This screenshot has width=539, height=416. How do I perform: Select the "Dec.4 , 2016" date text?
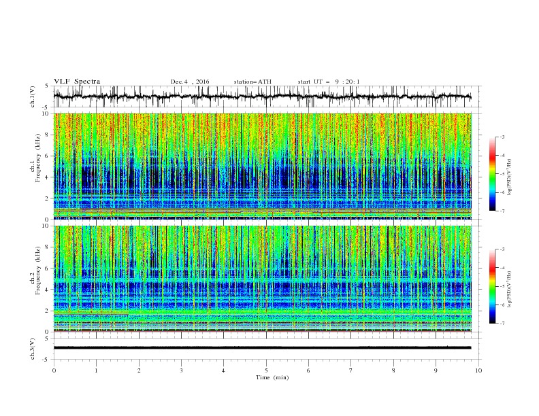click(x=190, y=82)
